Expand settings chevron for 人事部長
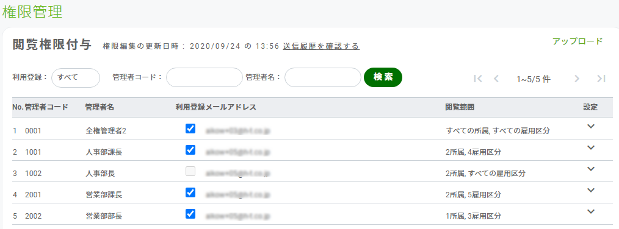The height and width of the screenshot is (229, 619). (x=590, y=169)
